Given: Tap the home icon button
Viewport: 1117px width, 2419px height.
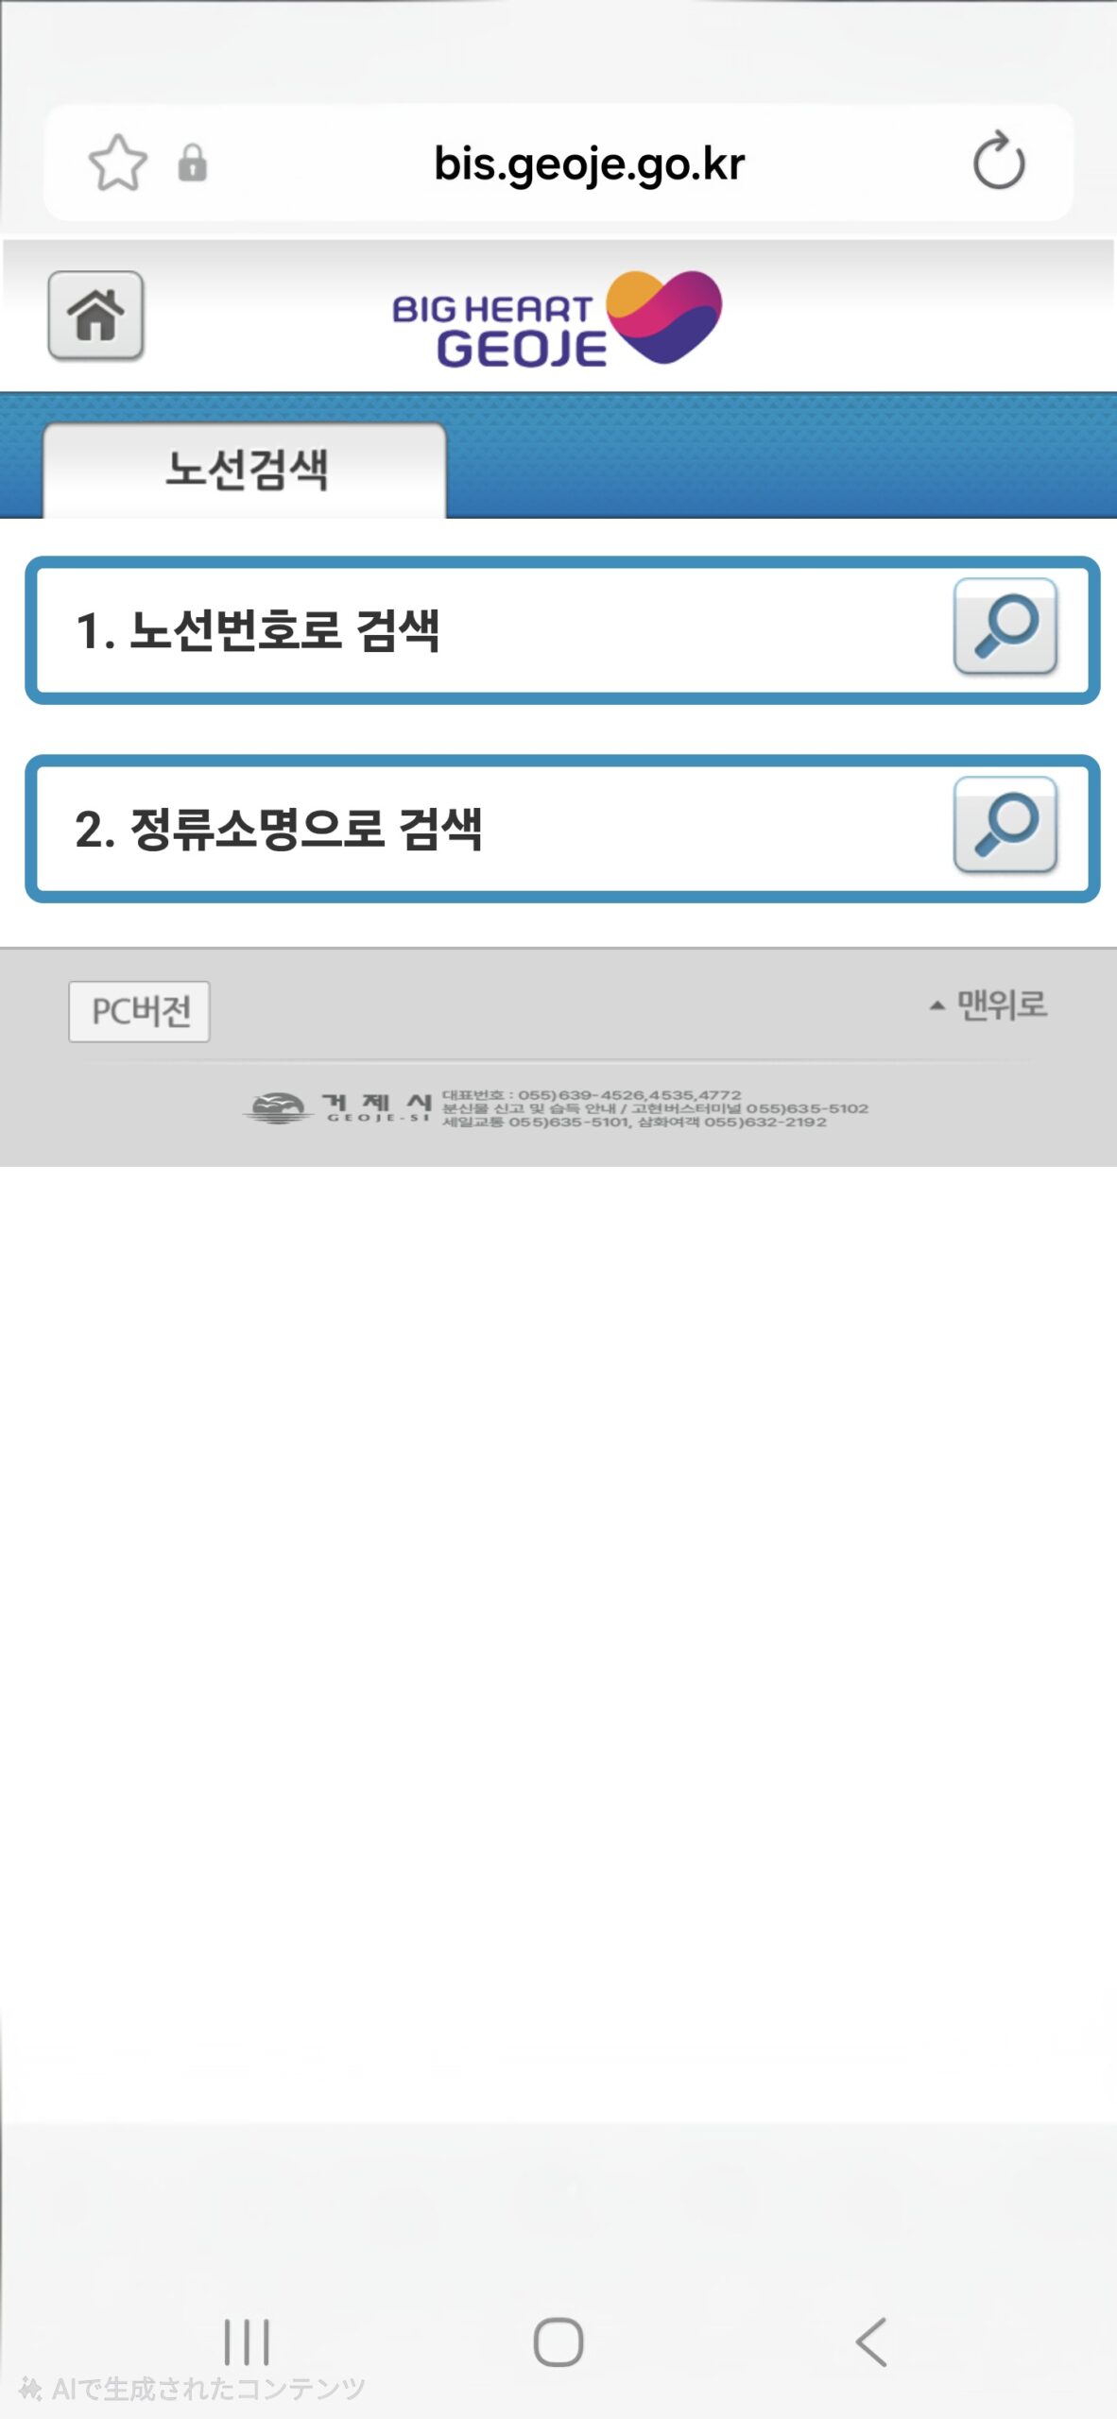Looking at the screenshot, I should click(95, 316).
